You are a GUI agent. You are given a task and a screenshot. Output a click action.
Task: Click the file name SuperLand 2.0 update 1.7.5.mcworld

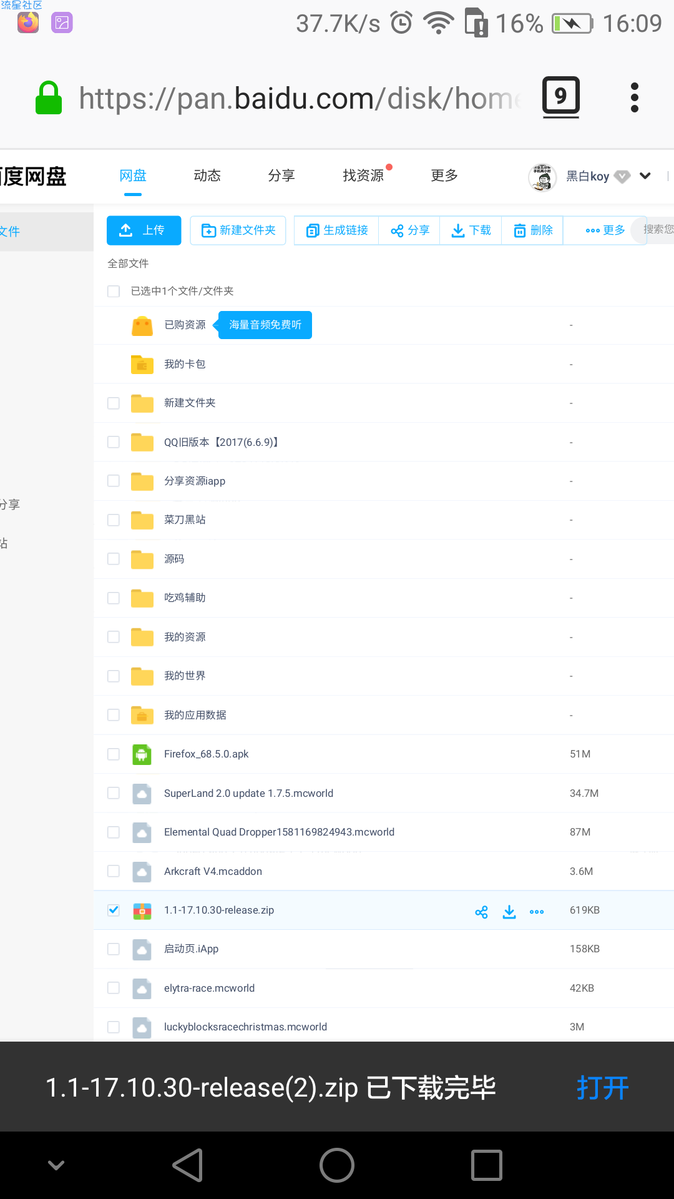(x=248, y=794)
